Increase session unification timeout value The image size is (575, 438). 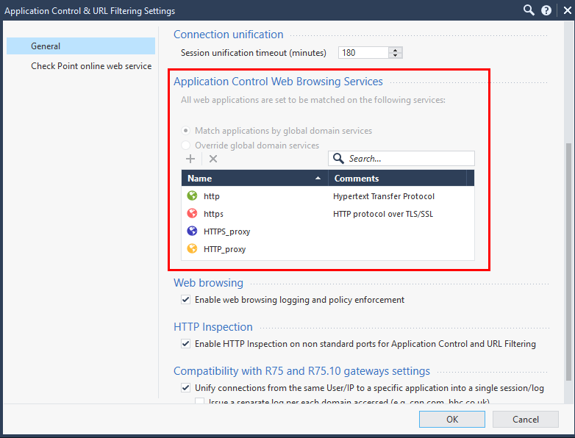pos(395,50)
